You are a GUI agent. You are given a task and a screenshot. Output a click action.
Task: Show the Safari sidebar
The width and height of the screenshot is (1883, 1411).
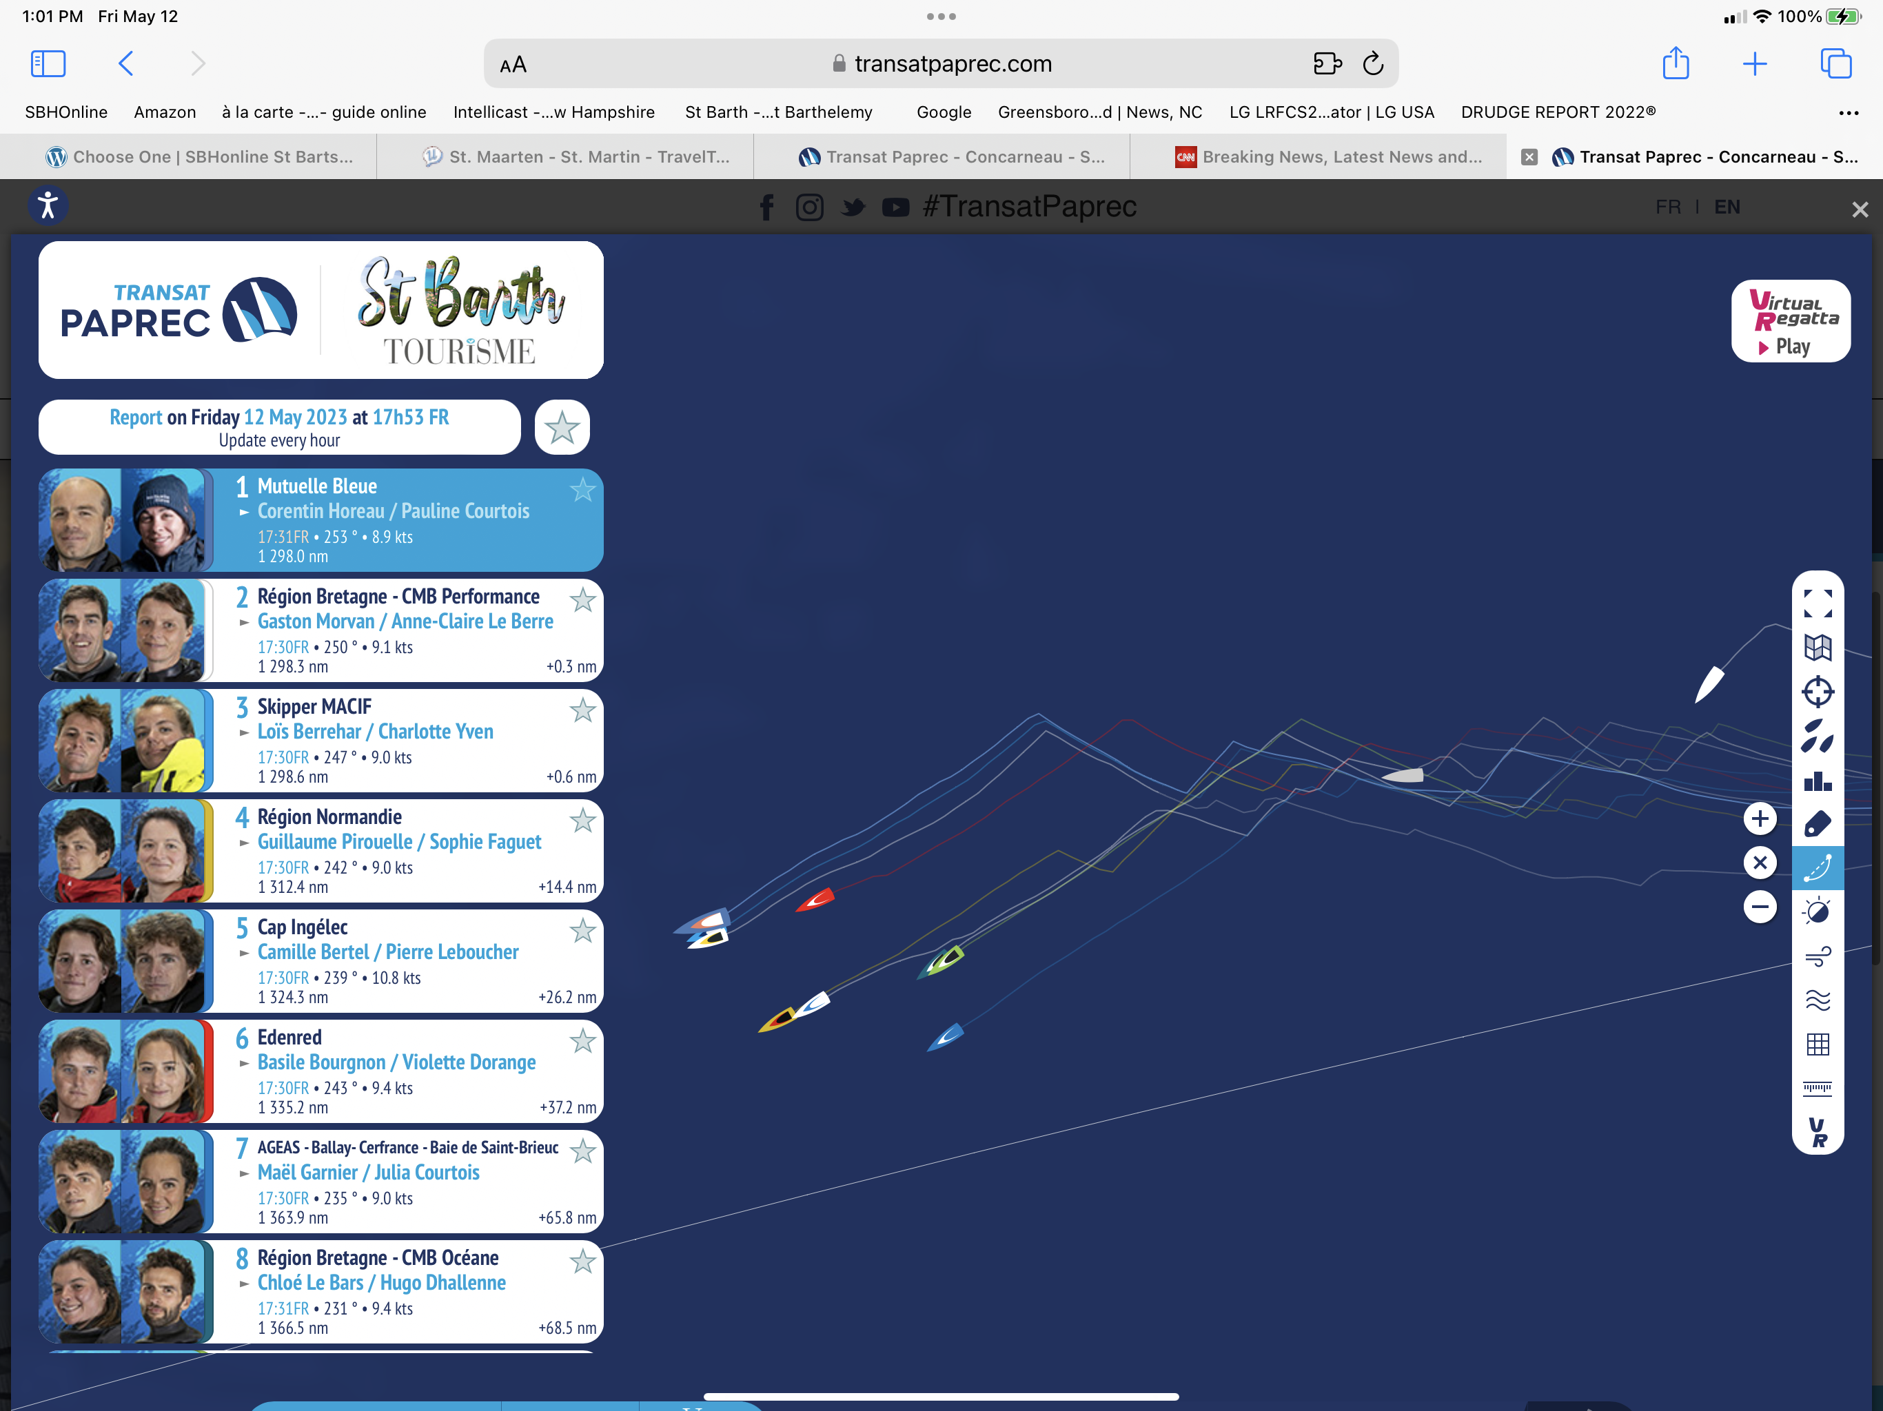point(48,64)
